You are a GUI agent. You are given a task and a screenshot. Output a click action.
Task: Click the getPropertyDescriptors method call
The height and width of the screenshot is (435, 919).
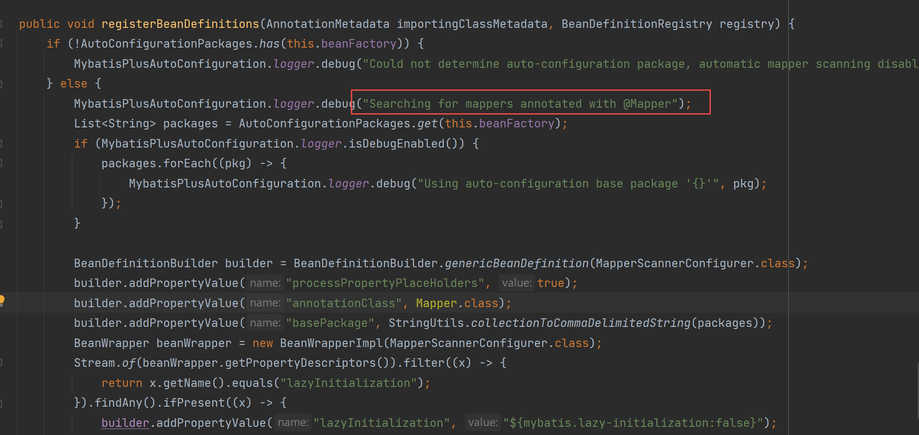tap(300, 363)
